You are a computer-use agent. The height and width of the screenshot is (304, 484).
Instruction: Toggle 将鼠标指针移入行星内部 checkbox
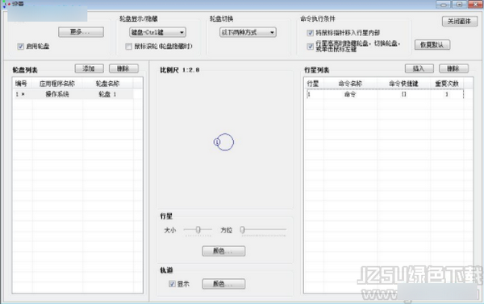pyautogui.click(x=311, y=33)
